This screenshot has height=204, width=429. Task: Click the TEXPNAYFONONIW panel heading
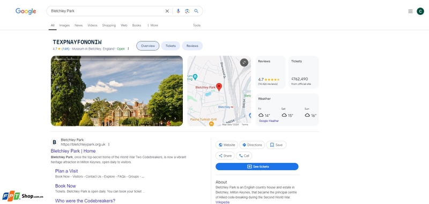(x=77, y=42)
